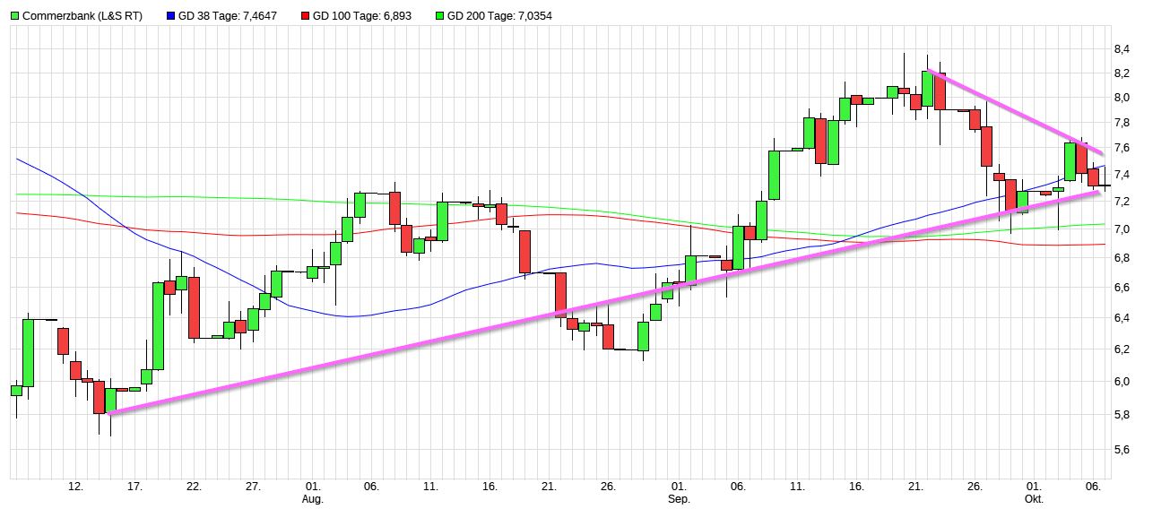The image size is (1170, 509).
Task: Click the 6,0 price axis label
Action: click(1122, 382)
